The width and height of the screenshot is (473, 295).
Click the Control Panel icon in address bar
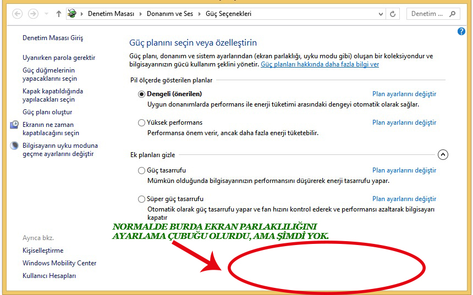click(x=71, y=14)
